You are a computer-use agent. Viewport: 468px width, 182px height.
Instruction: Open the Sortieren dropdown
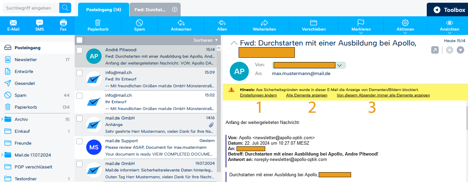coord(206,40)
